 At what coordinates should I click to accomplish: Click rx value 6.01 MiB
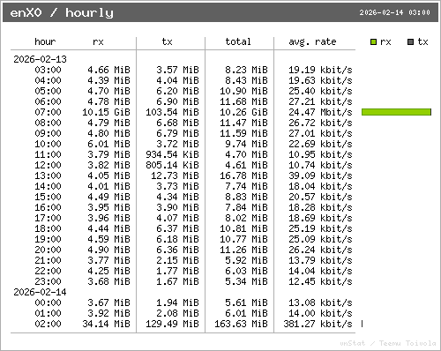pos(108,144)
